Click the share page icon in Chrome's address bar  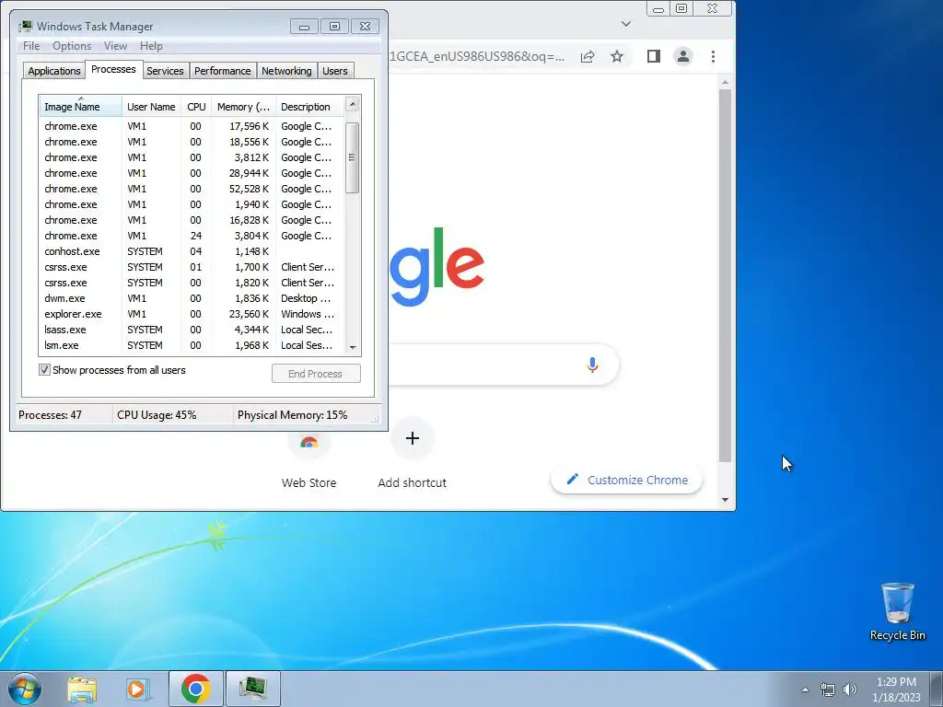pyautogui.click(x=588, y=56)
